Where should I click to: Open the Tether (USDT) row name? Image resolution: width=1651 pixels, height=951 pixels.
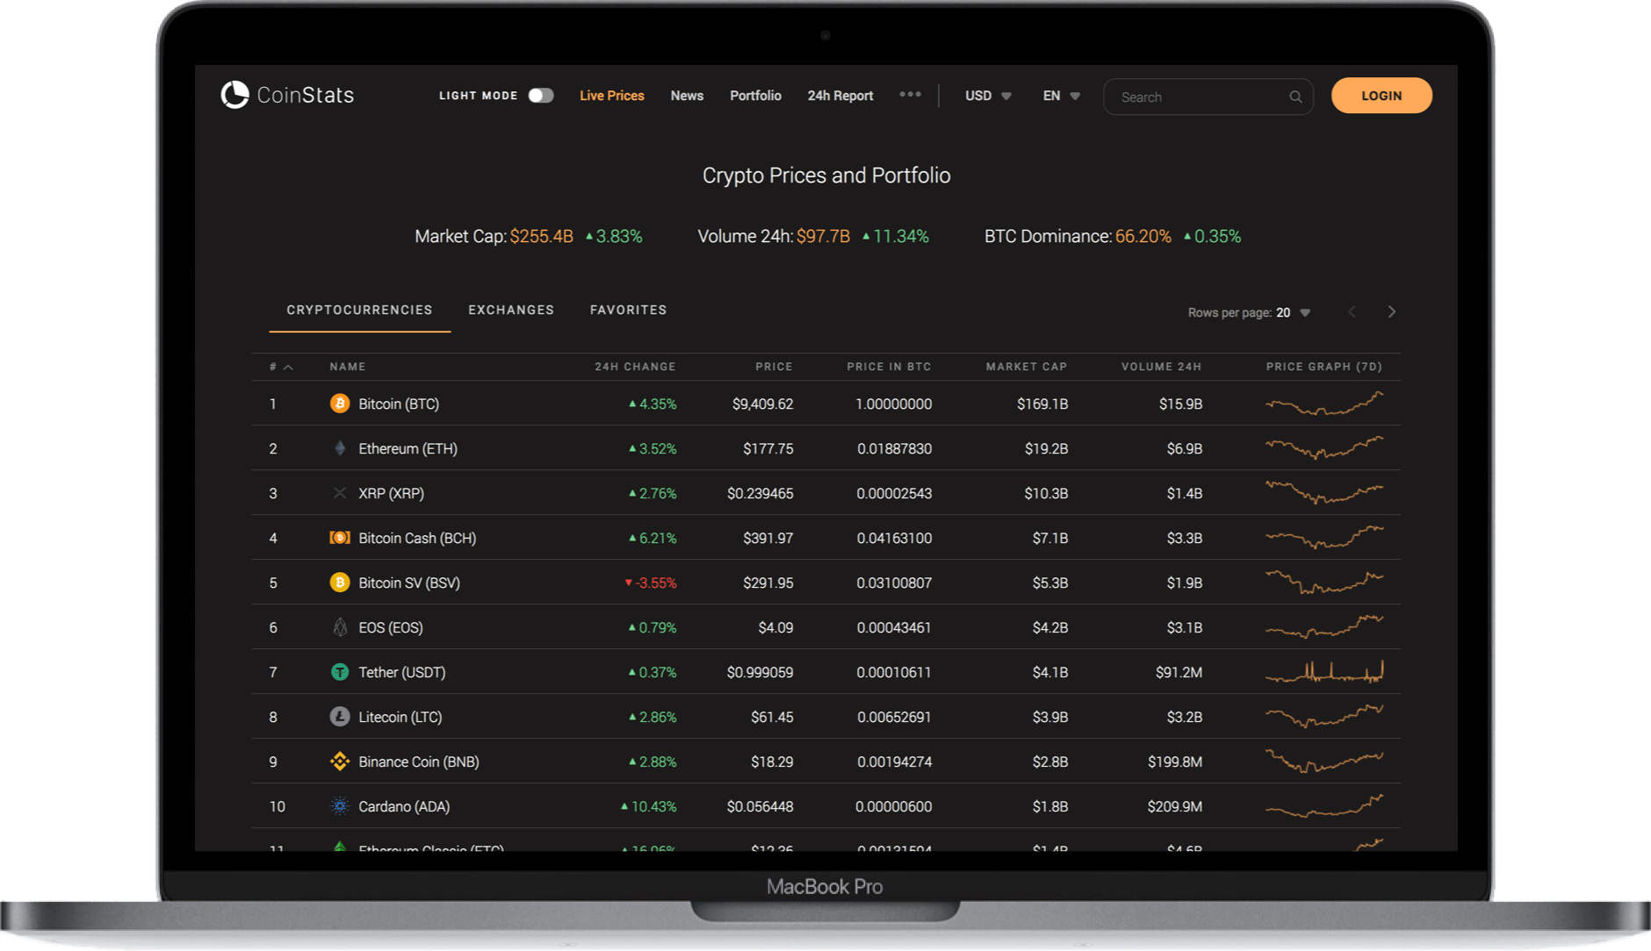pos(402,672)
